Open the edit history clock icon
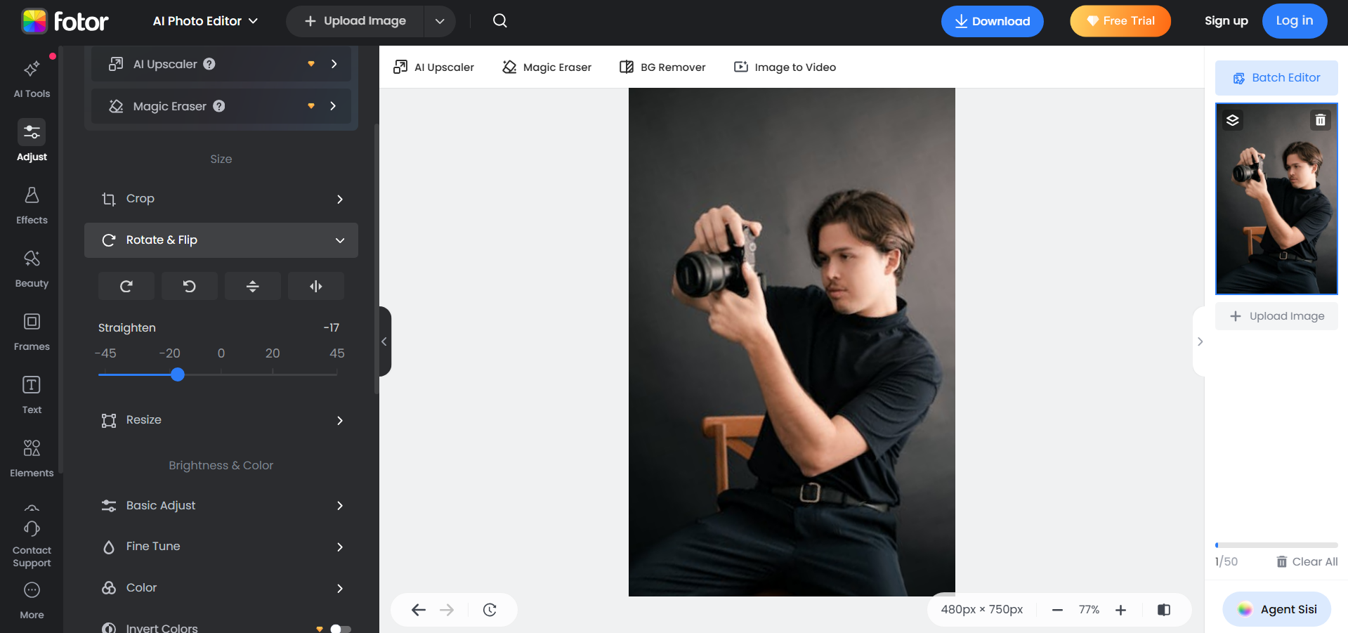 tap(490, 610)
